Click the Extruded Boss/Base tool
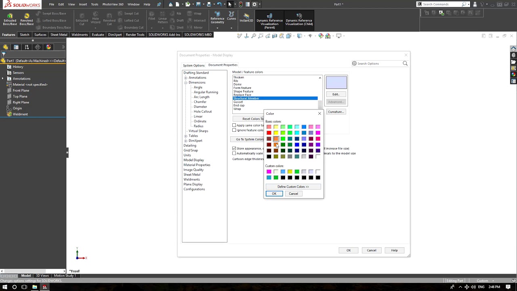The width and height of the screenshot is (517, 291). pyautogui.click(x=10, y=19)
